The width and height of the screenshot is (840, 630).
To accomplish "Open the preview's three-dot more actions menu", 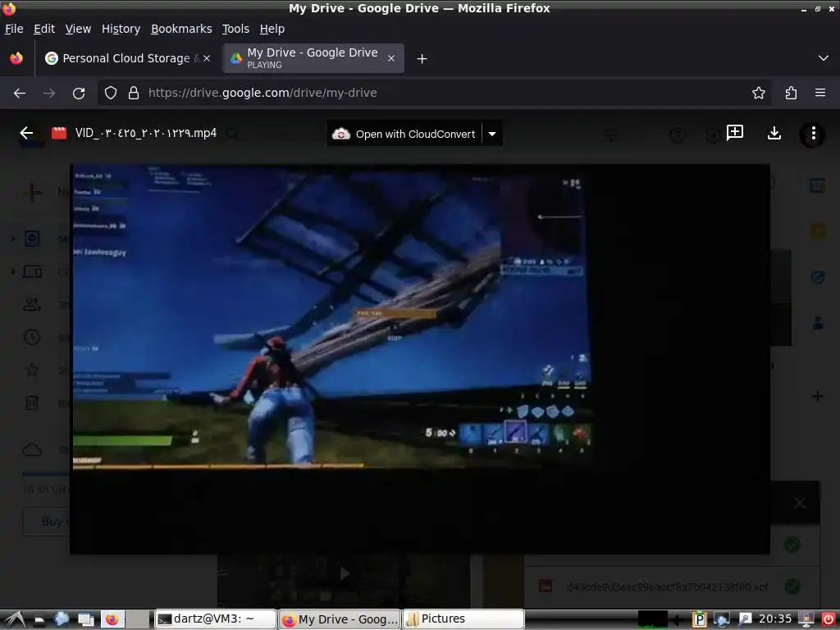I will pos(813,134).
